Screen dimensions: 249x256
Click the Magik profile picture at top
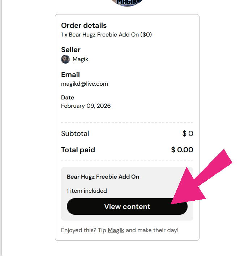pyautogui.click(x=127, y=3)
